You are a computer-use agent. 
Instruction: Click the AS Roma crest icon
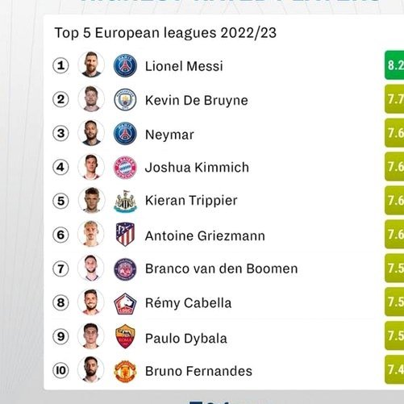coord(125,336)
